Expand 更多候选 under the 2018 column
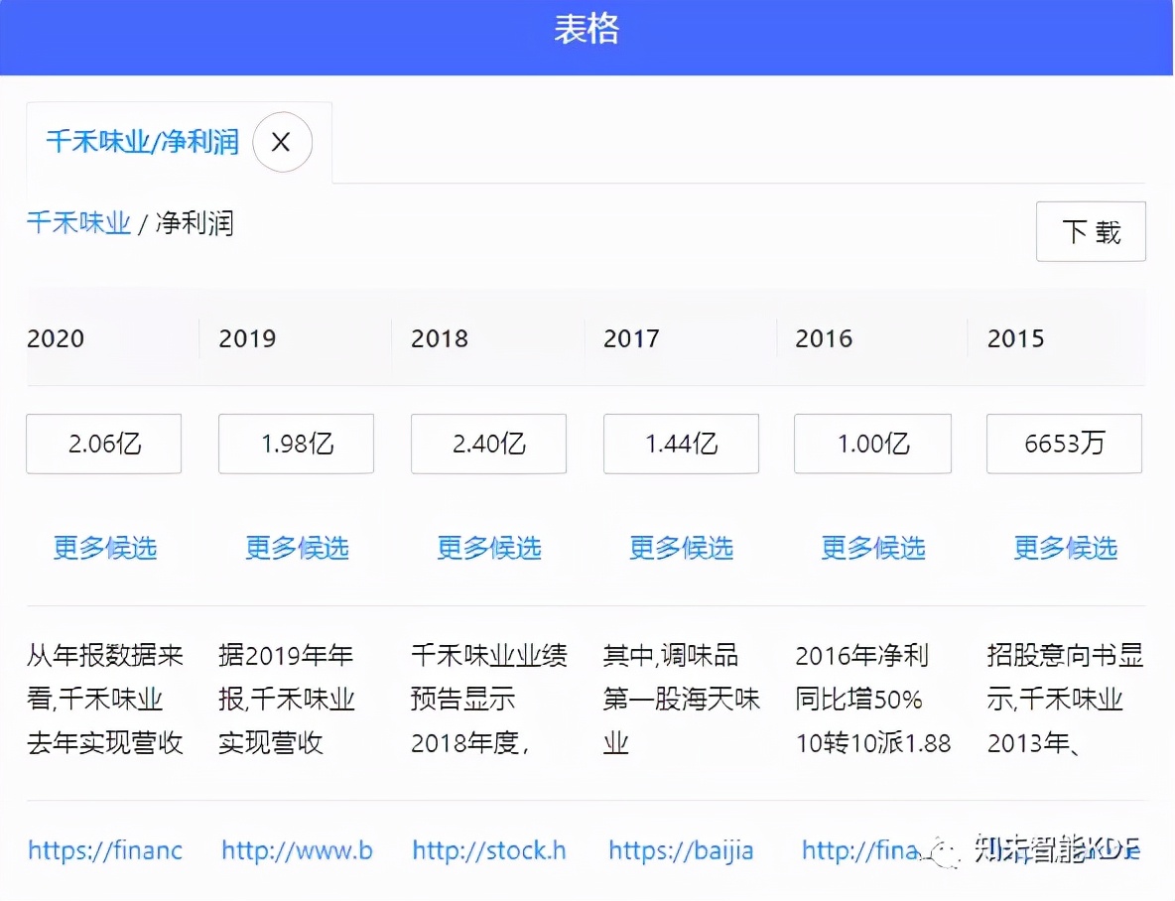The width and height of the screenshot is (1175, 901). pos(488,547)
